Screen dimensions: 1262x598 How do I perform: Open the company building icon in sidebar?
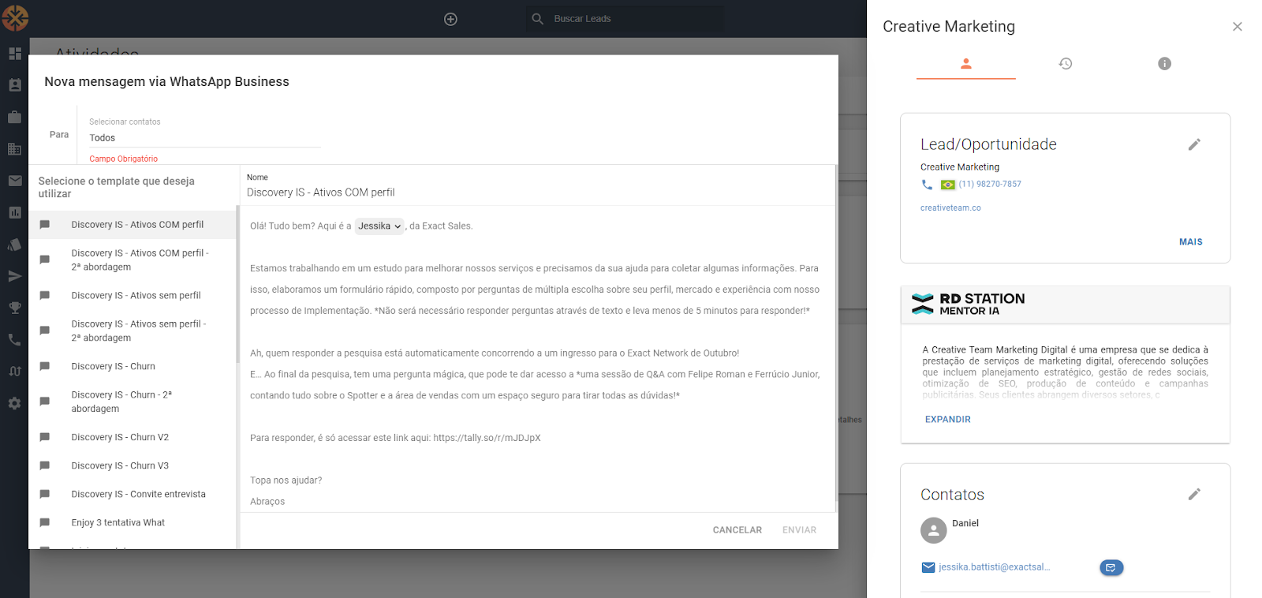[x=15, y=149]
